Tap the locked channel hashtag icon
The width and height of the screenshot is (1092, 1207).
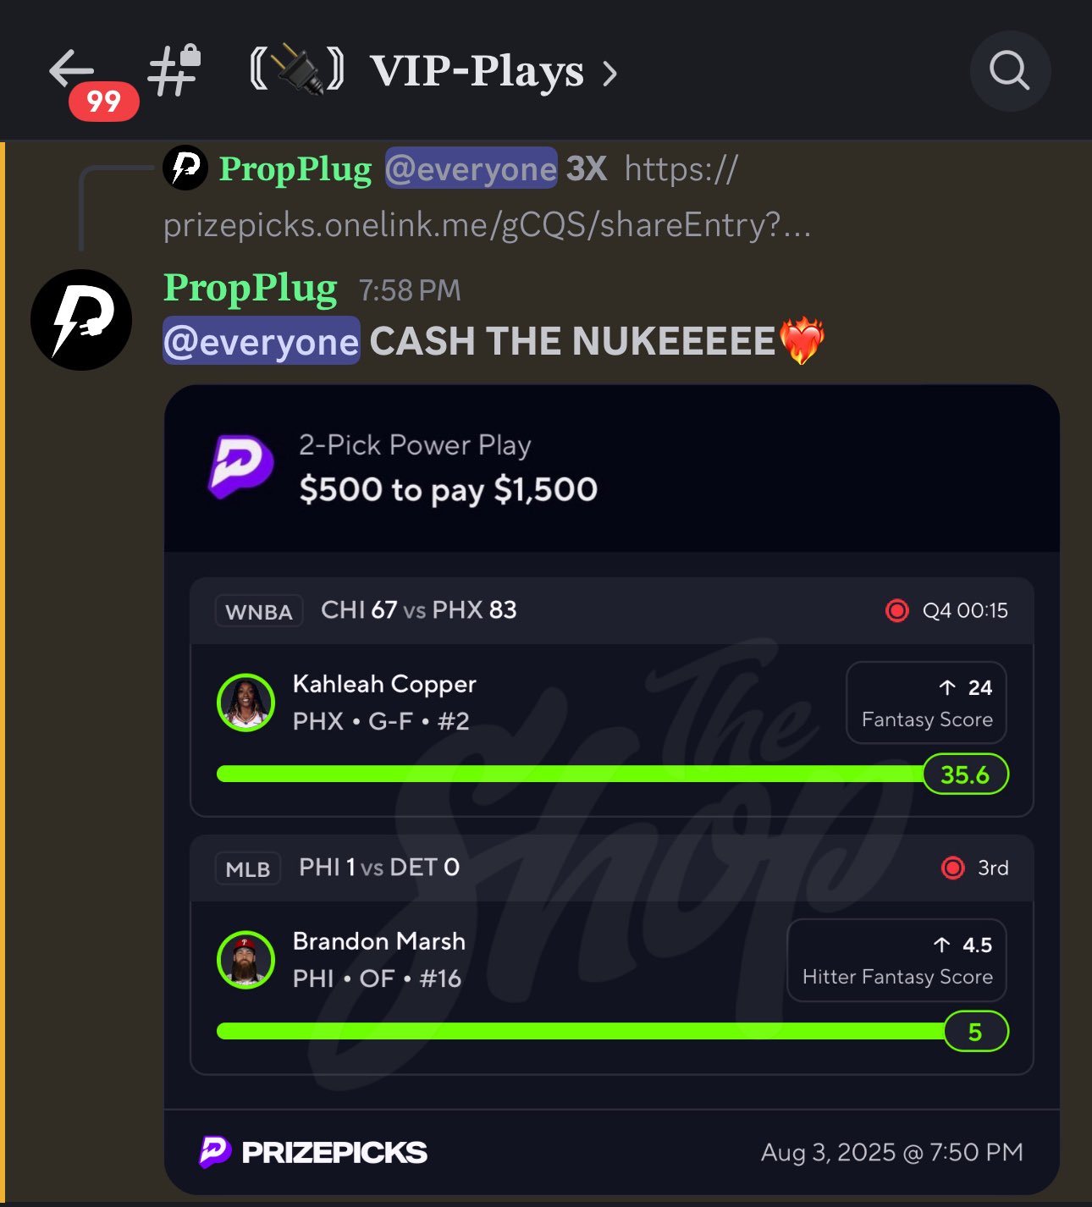tap(174, 70)
